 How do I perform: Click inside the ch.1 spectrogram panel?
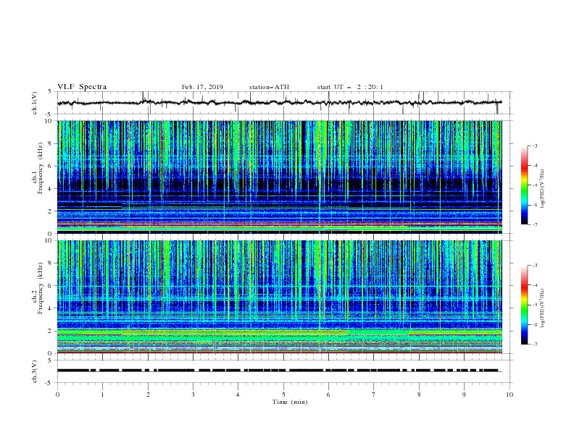tap(280, 177)
